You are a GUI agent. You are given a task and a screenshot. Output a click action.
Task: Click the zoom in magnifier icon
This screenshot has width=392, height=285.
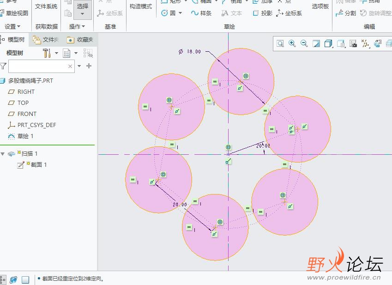point(292,44)
